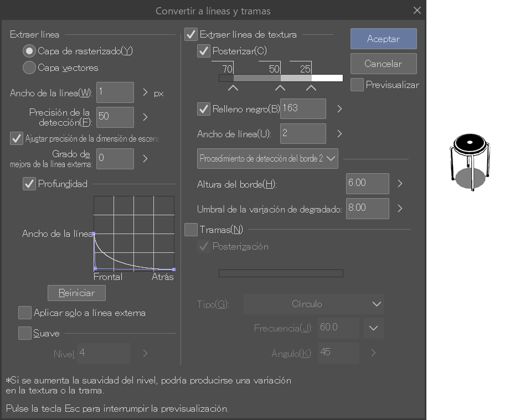
Task: Uncheck the Profundidad option
Action: pyautogui.click(x=29, y=184)
